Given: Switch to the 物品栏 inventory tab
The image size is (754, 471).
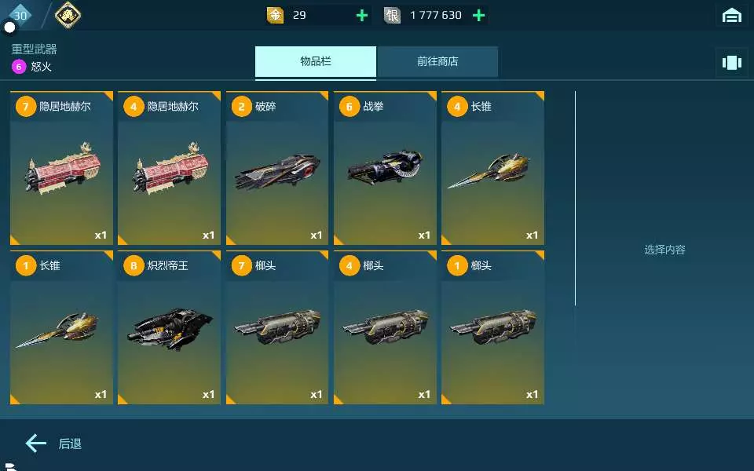Looking at the screenshot, I should click(x=316, y=61).
